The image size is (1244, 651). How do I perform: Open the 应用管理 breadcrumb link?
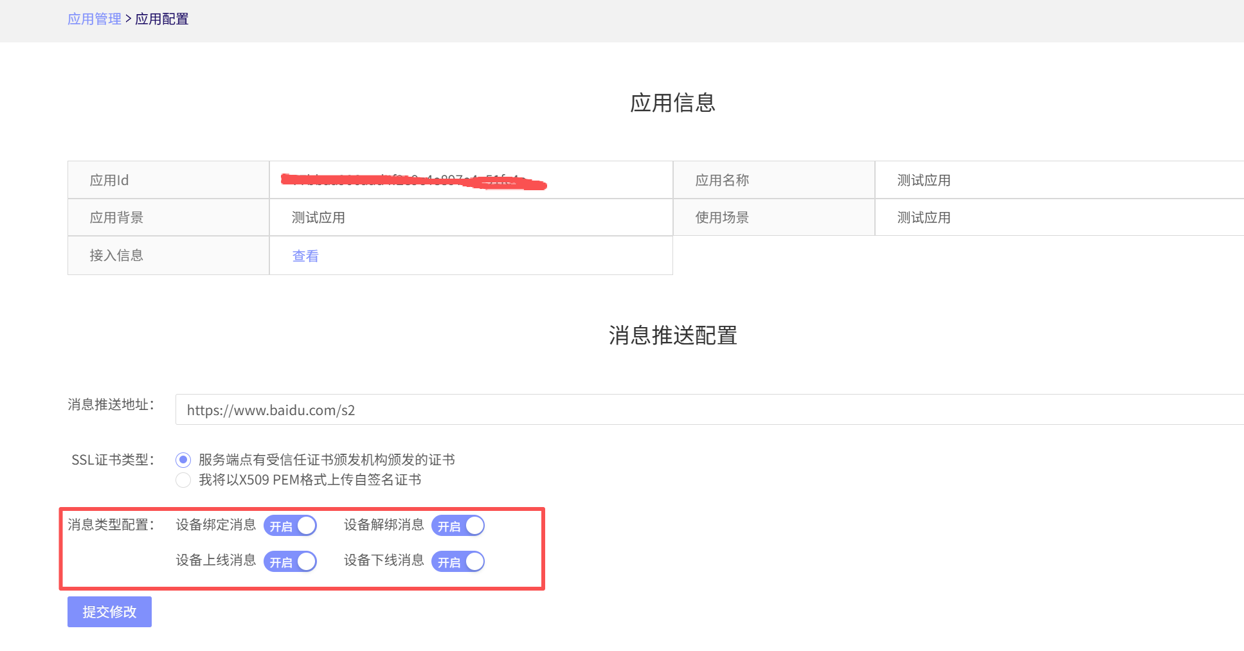(94, 19)
